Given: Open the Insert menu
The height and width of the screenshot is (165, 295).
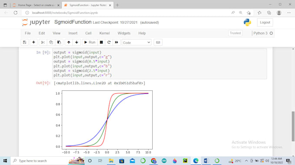Looking at the screenshot, I should tap(73, 33).
